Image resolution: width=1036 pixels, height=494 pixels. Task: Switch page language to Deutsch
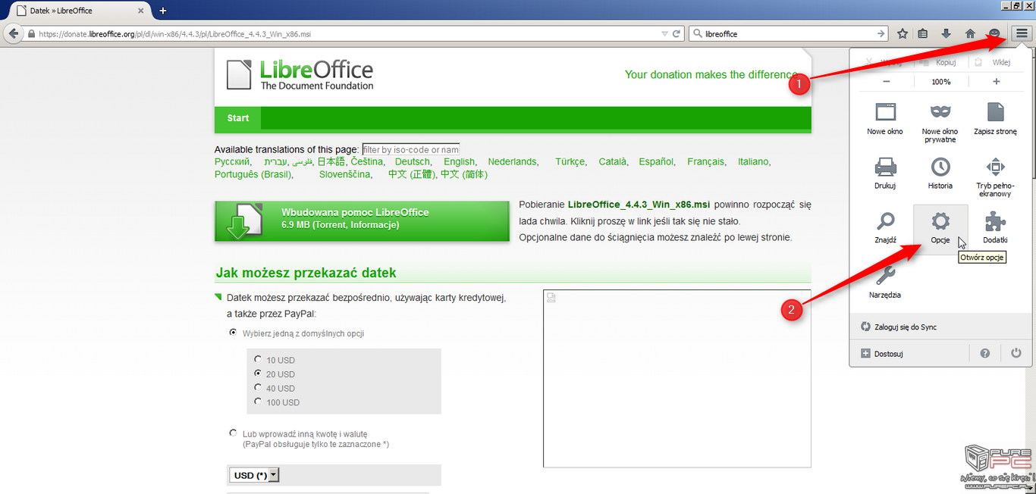pyautogui.click(x=413, y=162)
